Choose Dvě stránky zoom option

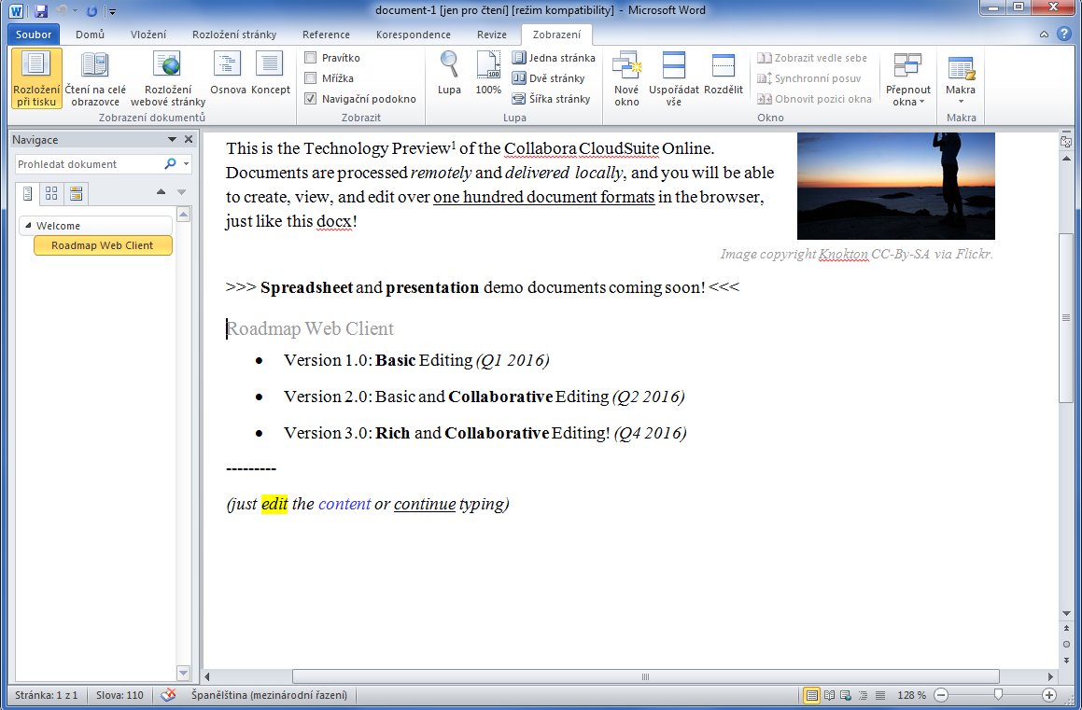click(549, 78)
